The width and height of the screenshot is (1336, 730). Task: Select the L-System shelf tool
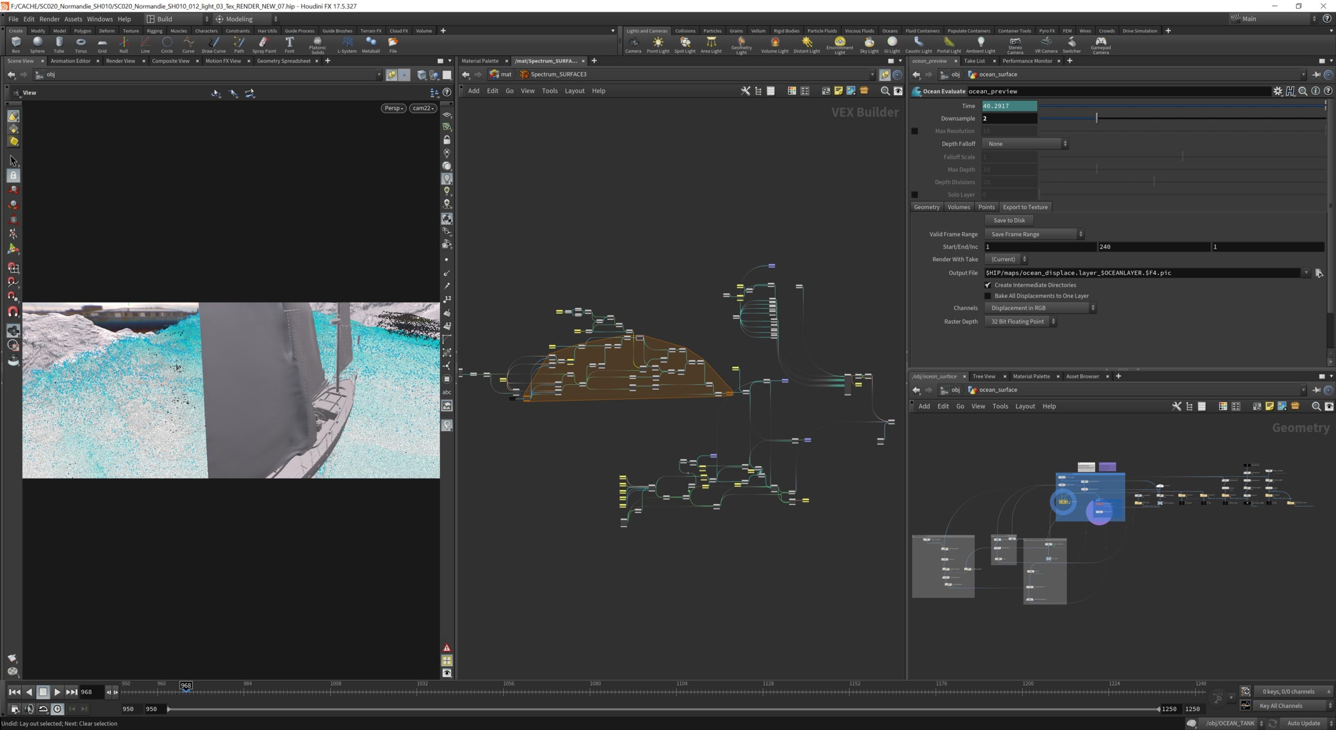[x=347, y=45]
